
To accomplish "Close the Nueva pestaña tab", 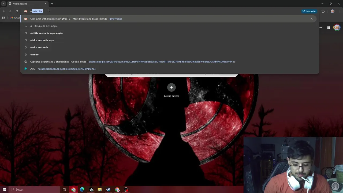I will click(46, 4).
